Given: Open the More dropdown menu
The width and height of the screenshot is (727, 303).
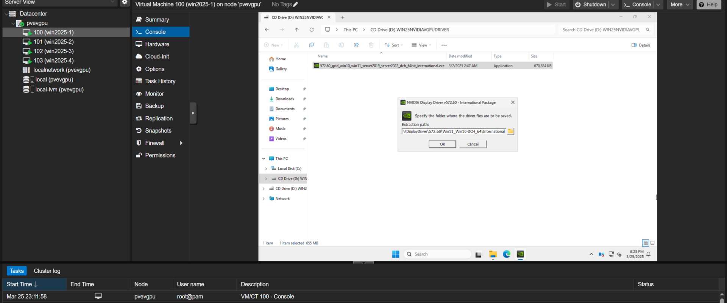Looking at the screenshot, I should pos(680,5).
